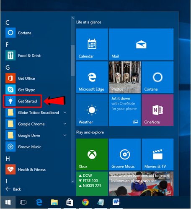This screenshot has width=191, height=209.
Task: Open the Groove Music tile
Action: click(x=125, y=154)
